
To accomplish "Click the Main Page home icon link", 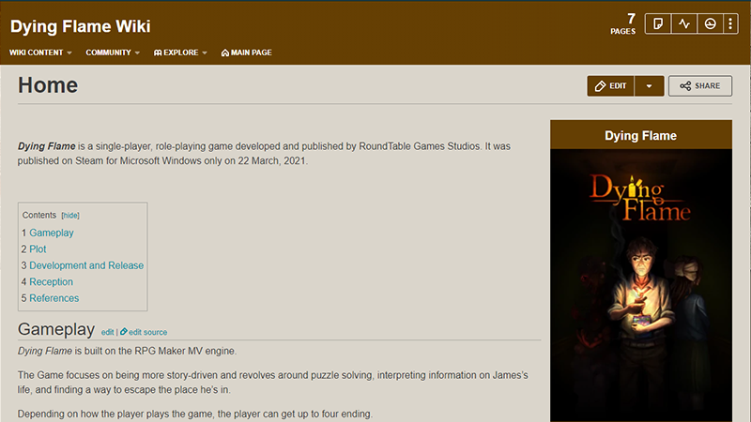I will (246, 53).
